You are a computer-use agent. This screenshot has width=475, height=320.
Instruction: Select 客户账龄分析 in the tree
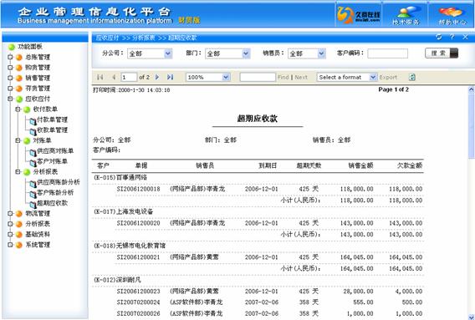tap(55, 192)
